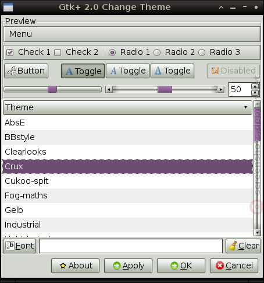Select the Cukoo-spit theme
This screenshot has width=264, height=283.
127,181
